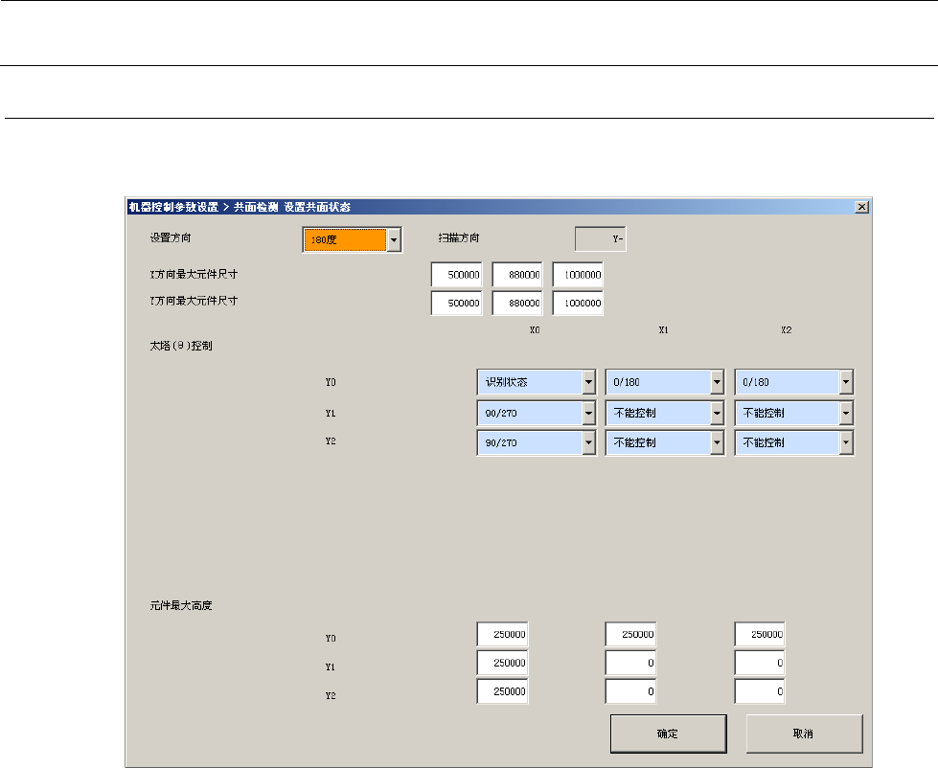Image resolution: width=938 pixels, height=768 pixels.
Task: Select 元件最大高度 Y0 X0 field
Action: pos(502,634)
